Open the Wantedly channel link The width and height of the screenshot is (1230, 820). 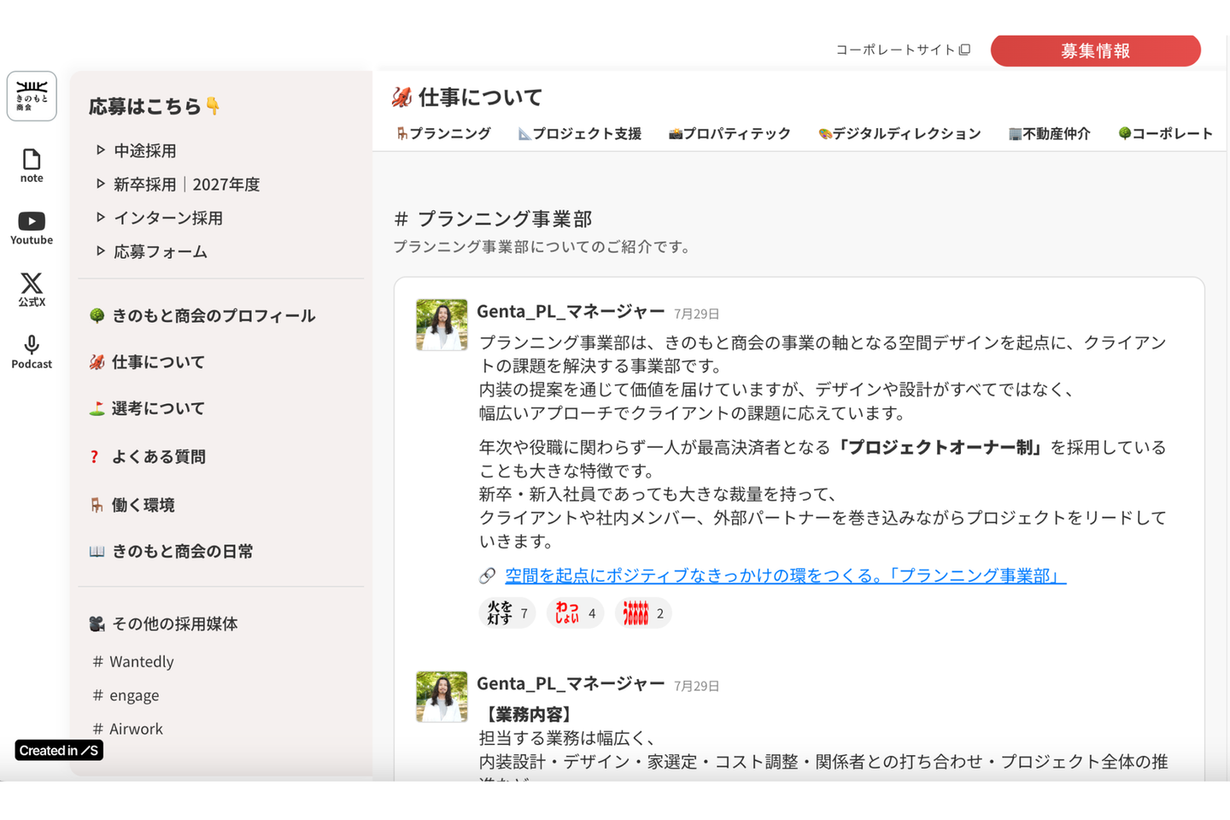[x=142, y=662]
